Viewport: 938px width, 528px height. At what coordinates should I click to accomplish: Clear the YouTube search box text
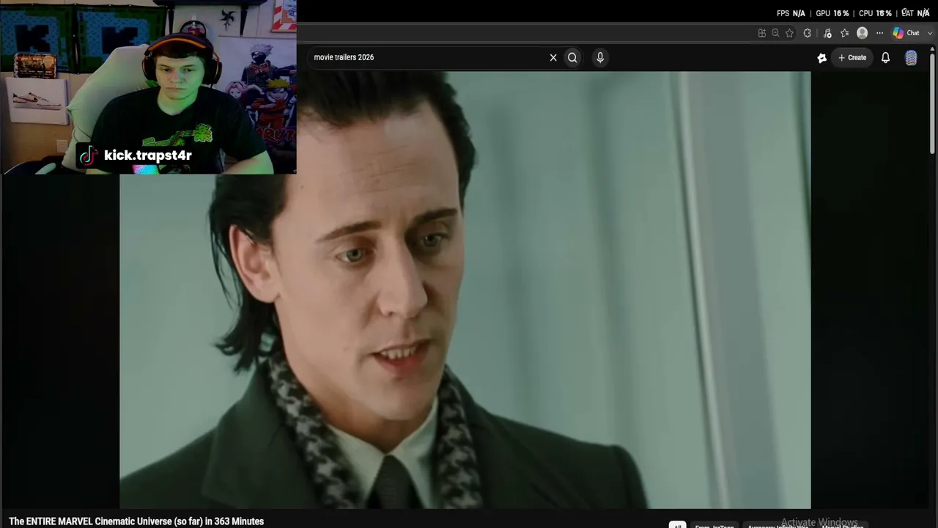click(x=553, y=57)
